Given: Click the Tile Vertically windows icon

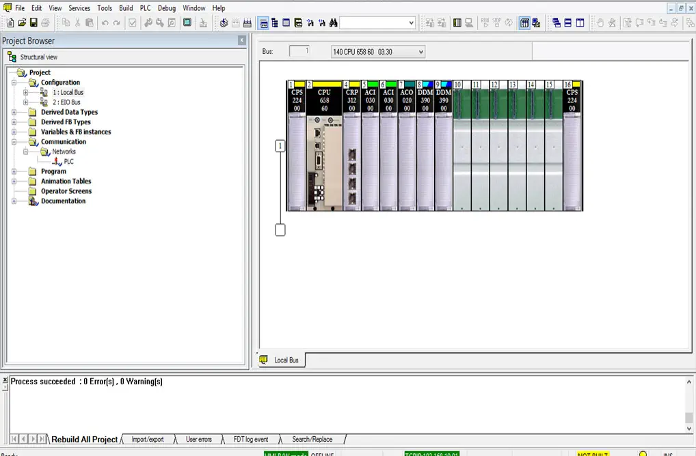Looking at the screenshot, I should pos(580,23).
